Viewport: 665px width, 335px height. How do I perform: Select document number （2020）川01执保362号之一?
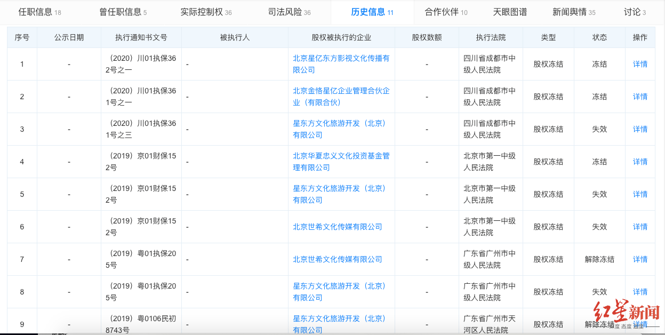pyautogui.click(x=141, y=64)
